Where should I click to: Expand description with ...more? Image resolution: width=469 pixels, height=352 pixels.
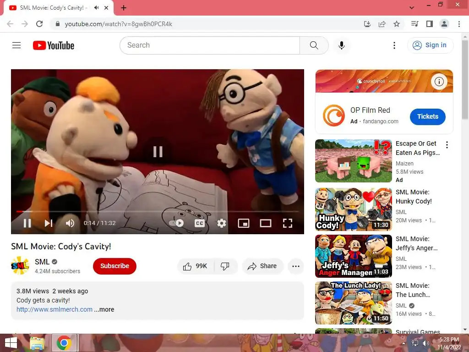[104, 309]
